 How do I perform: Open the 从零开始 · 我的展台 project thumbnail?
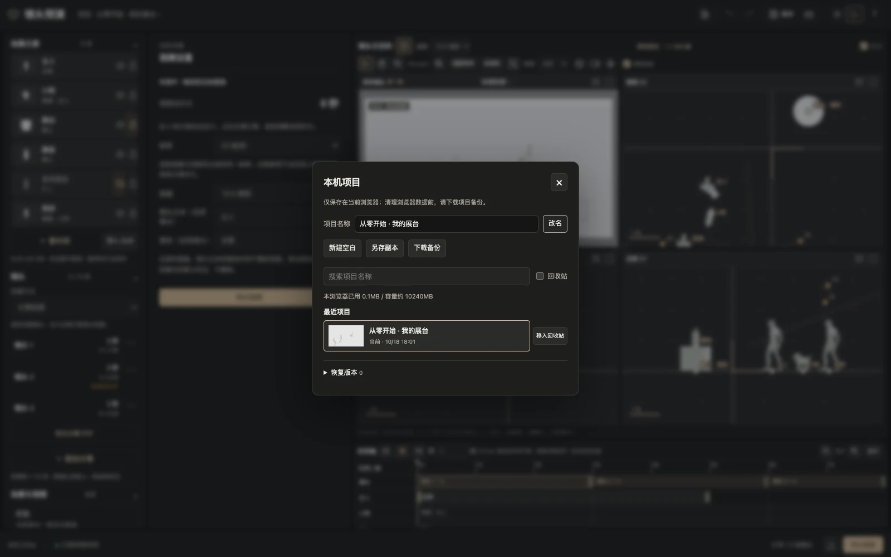click(x=346, y=336)
